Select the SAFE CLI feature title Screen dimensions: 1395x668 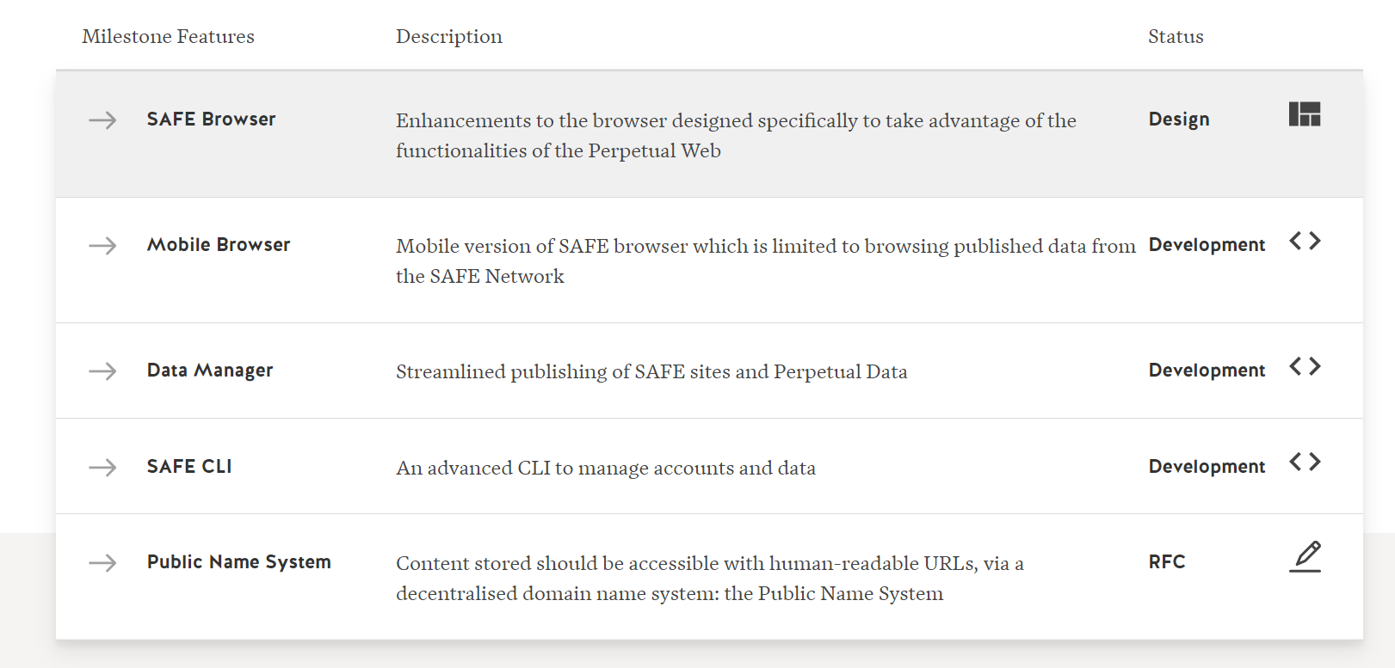[189, 467]
